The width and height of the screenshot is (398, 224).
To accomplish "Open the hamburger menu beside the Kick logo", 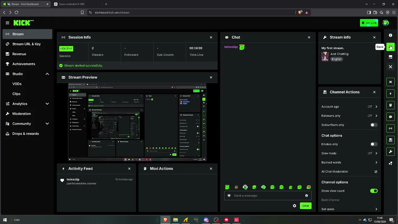I will 7,23.
